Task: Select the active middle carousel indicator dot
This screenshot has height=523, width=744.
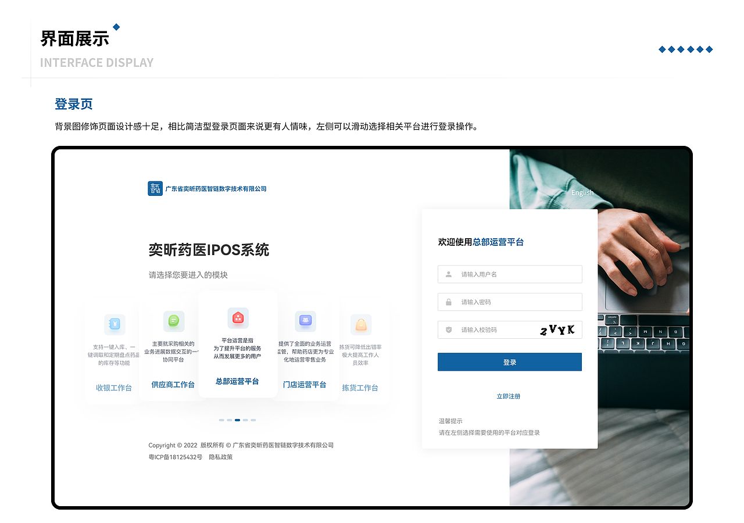Action: coord(237,420)
